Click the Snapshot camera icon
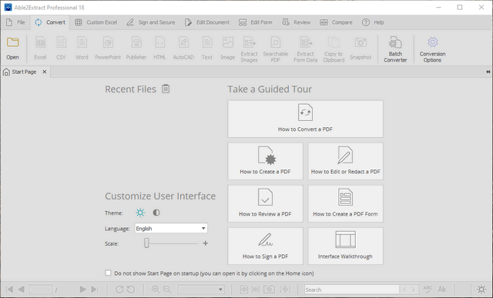493x298 pixels. (361, 42)
